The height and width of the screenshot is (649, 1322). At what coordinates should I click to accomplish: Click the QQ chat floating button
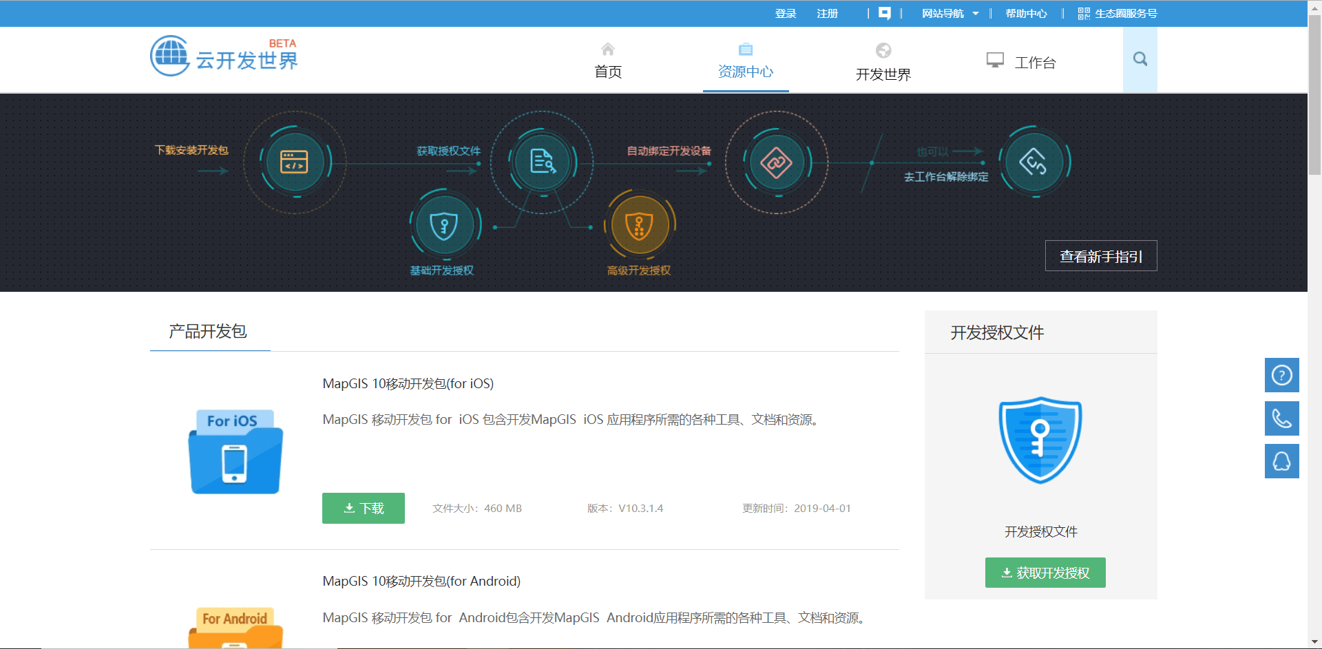[x=1281, y=461]
